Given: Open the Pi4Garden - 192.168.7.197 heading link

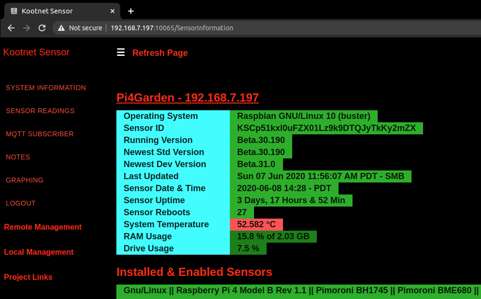Looking at the screenshot, I should click(x=187, y=98).
